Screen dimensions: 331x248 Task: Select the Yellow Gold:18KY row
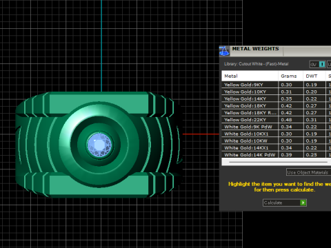[x=277, y=106]
